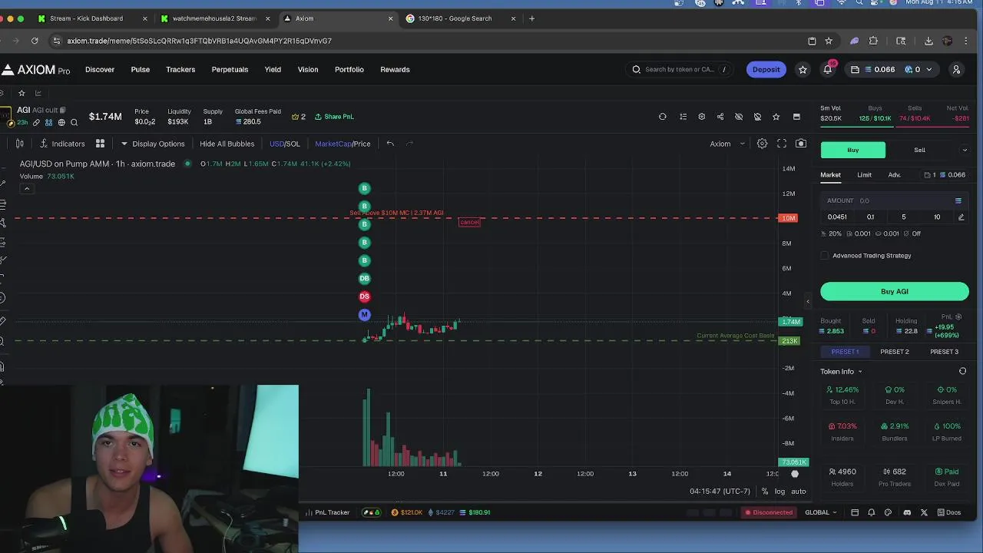Collapse the volume pane arrow under Volume
This screenshot has width=983, height=553.
coord(27,189)
